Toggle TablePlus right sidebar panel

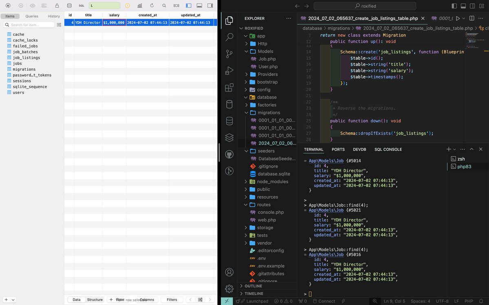coord(210,6)
